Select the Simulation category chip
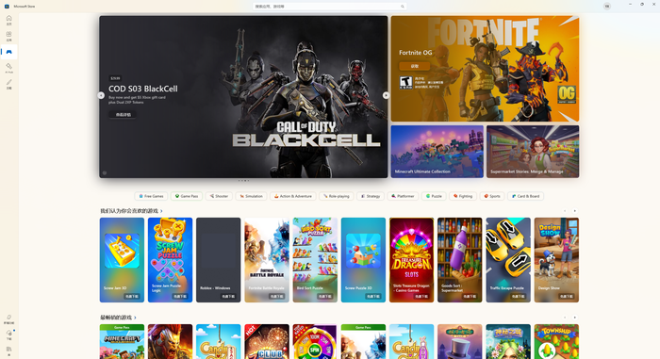 click(251, 196)
